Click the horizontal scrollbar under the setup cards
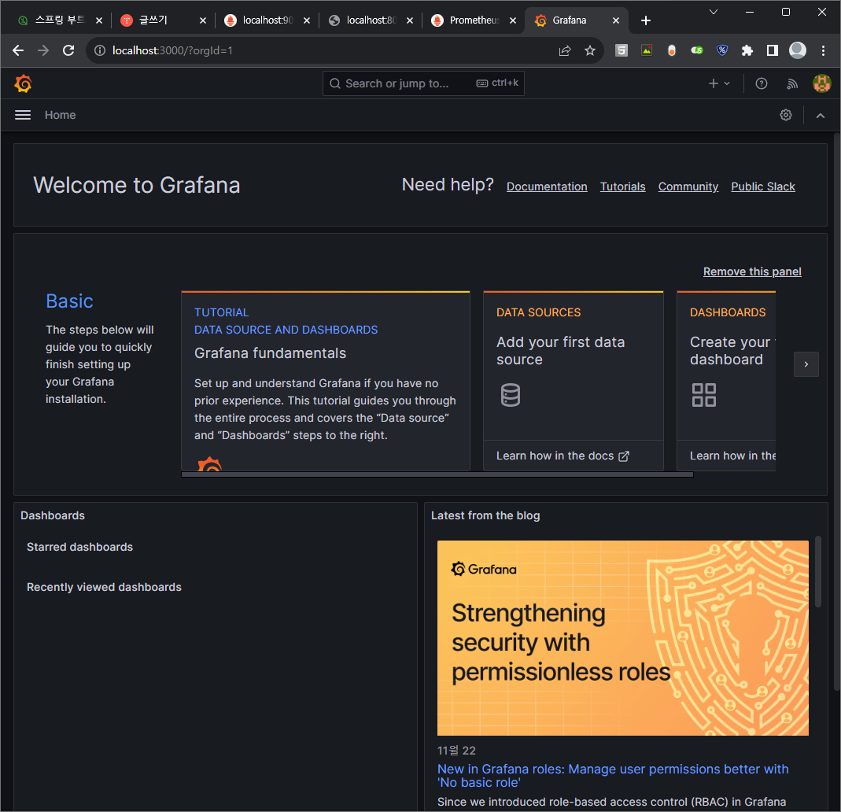This screenshot has width=841, height=812. [x=437, y=474]
